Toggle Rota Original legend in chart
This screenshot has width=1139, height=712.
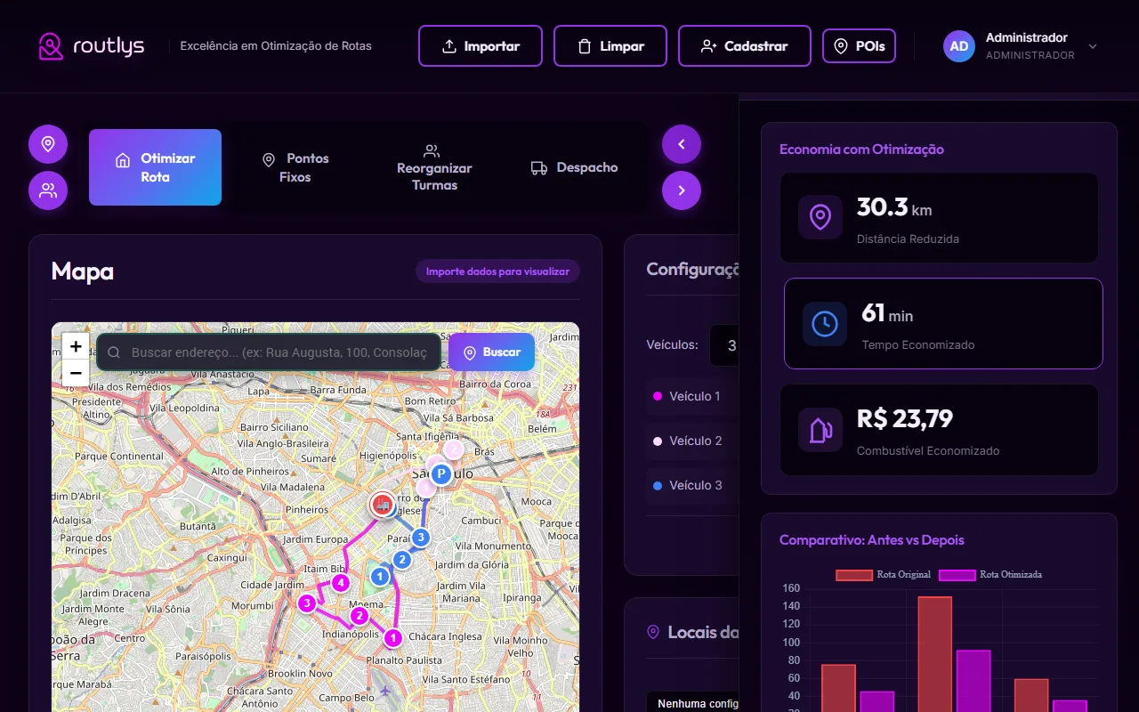pos(883,575)
